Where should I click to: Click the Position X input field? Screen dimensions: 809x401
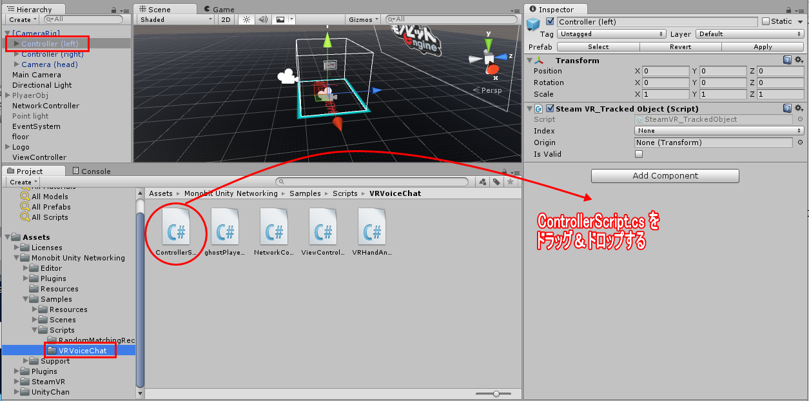click(666, 71)
